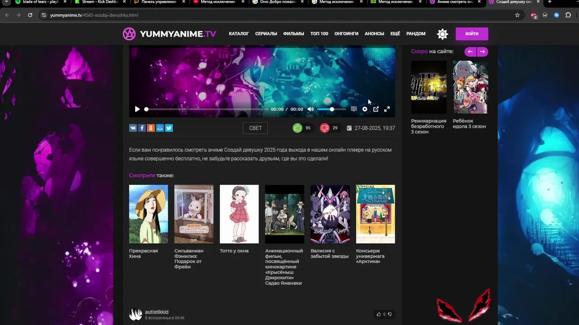The width and height of the screenshot is (579, 325).
Task: Share on Odnoklassniki
Action: pyautogui.click(x=151, y=128)
